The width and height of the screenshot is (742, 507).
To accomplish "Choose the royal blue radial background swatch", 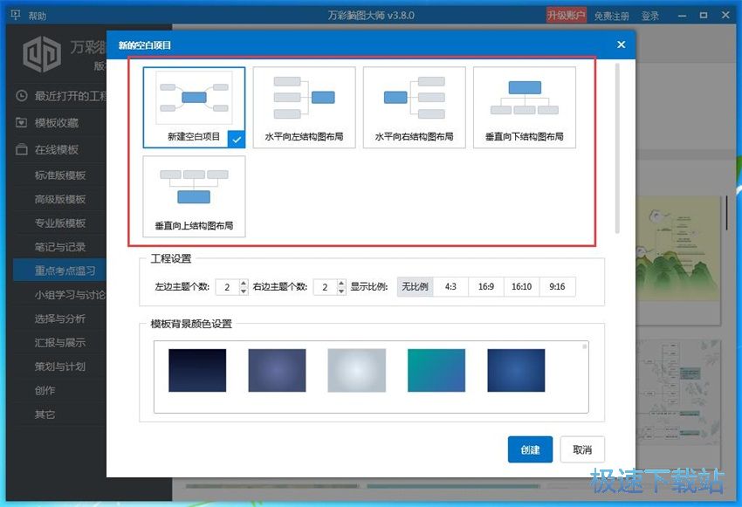I will coord(516,370).
